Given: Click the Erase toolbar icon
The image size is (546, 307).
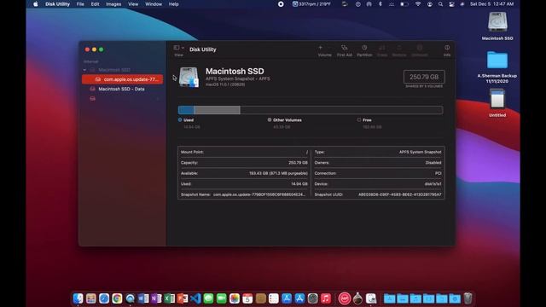Looking at the screenshot, I should 382,48.
